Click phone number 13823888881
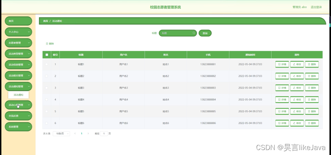Image resolution: width=331 pixels, height=155 pixels. (208, 64)
